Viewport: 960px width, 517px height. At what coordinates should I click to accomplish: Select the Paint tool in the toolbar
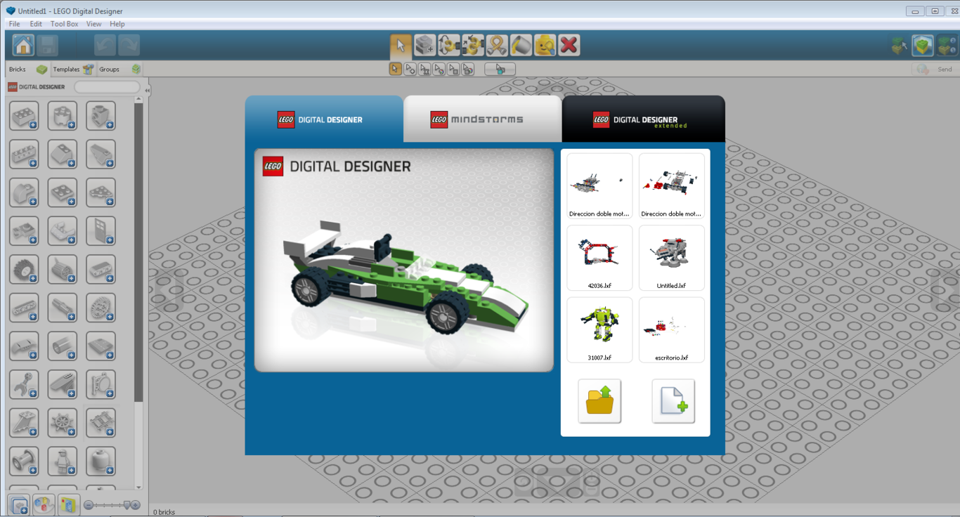coord(521,45)
